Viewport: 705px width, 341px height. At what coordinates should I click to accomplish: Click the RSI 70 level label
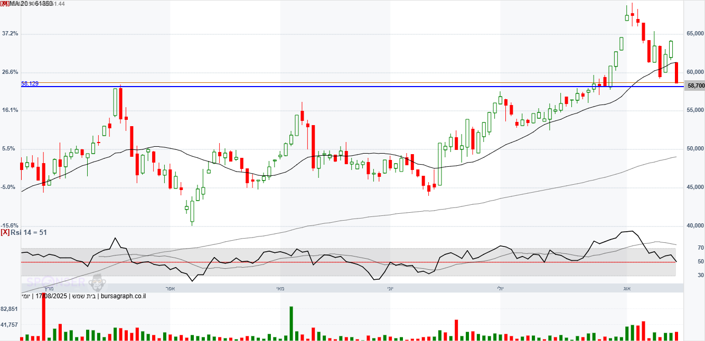coord(700,248)
